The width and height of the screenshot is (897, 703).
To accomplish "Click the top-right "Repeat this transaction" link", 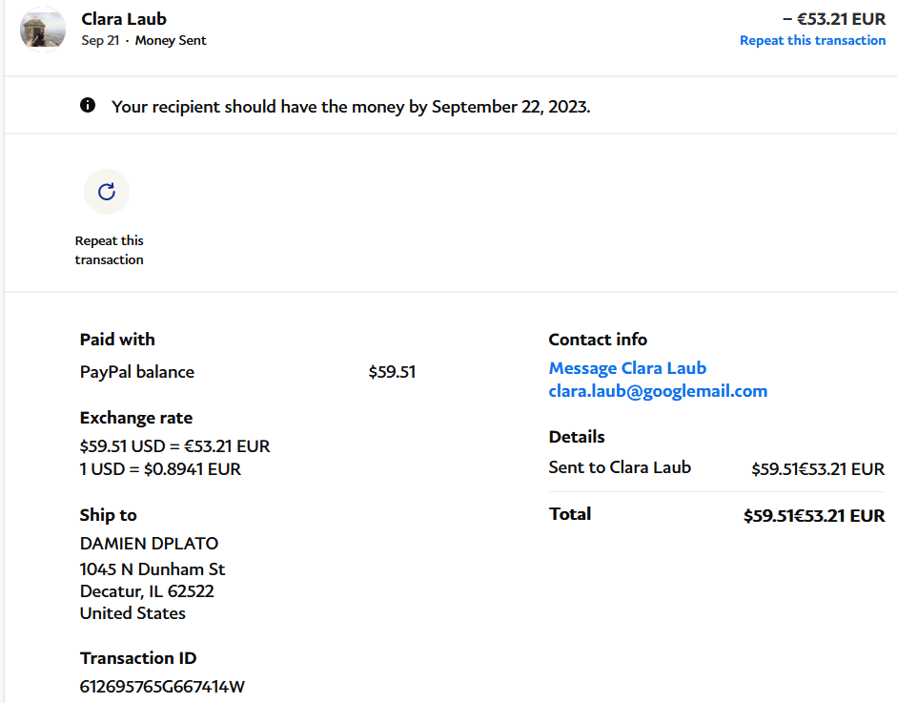I will [812, 40].
